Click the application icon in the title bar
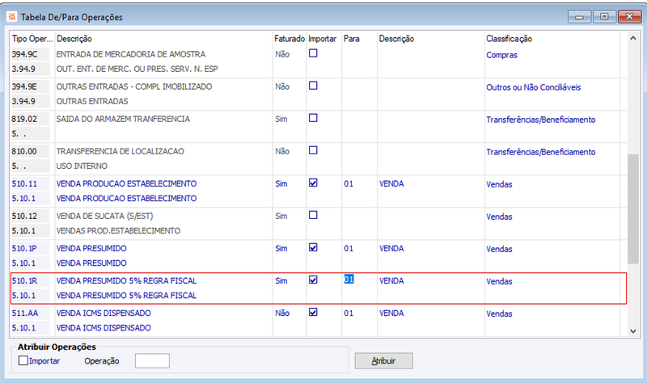The width and height of the screenshot is (647, 383). click(x=12, y=17)
